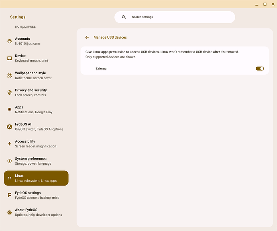Viewport: 277px width, 231px height.
Task: Click the Device laptop icon
Action: pos(10,58)
